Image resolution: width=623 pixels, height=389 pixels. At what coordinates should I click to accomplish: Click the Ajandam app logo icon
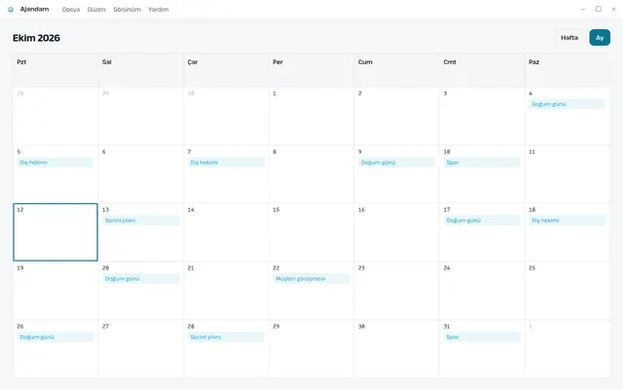(x=11, y=10)
